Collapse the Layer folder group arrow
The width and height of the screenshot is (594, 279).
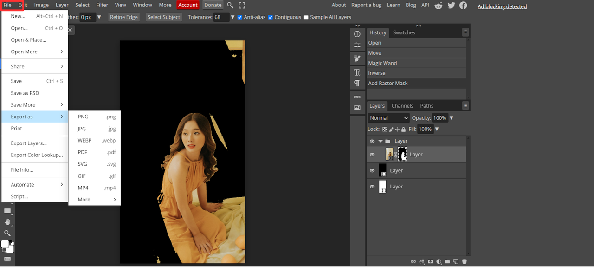pyautogui.click(x=381, y=141)
